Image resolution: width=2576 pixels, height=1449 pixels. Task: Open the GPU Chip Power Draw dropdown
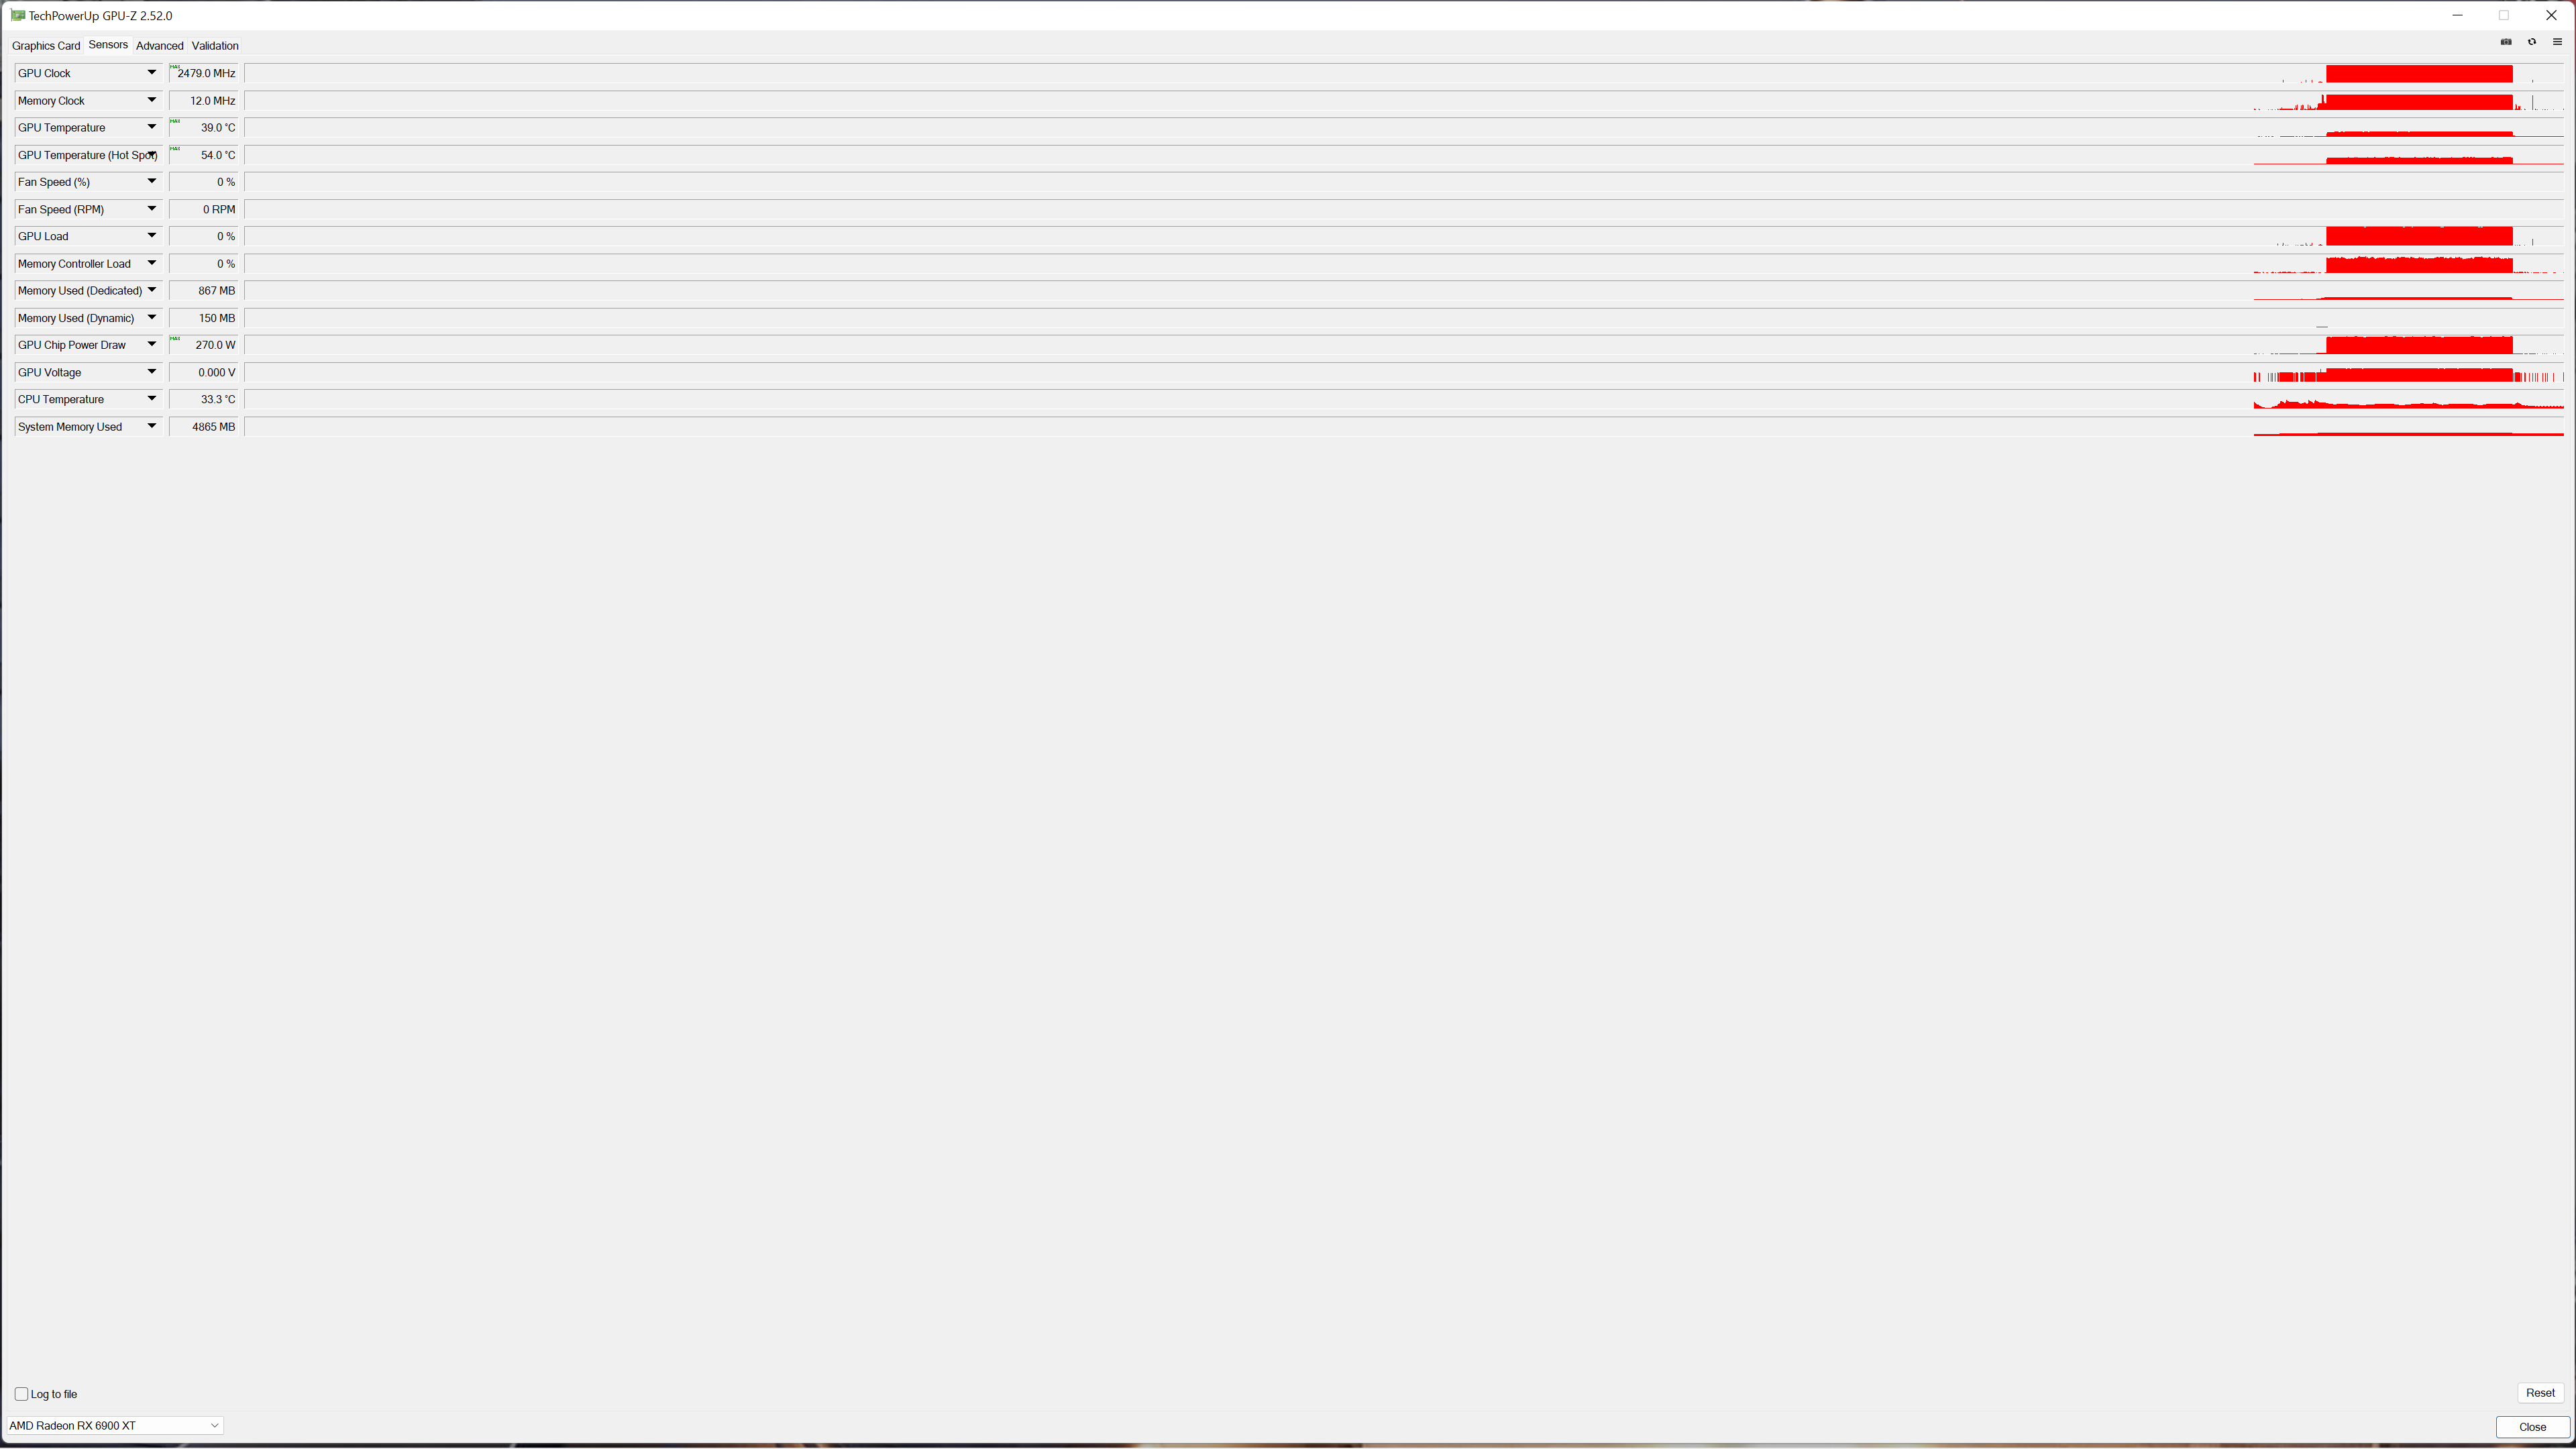(152, 345)
